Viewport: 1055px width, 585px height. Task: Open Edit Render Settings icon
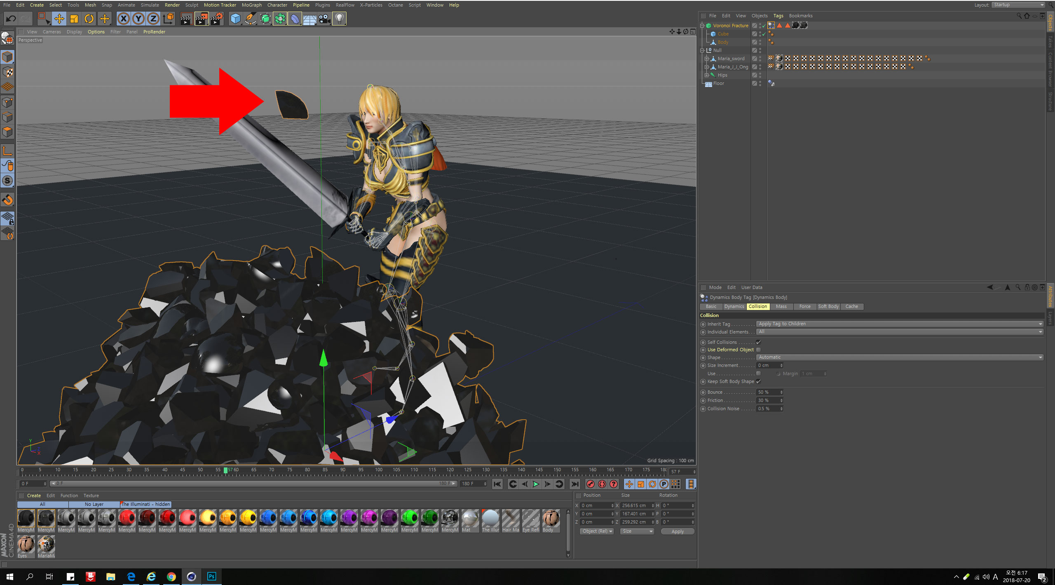tap(217, 19)
